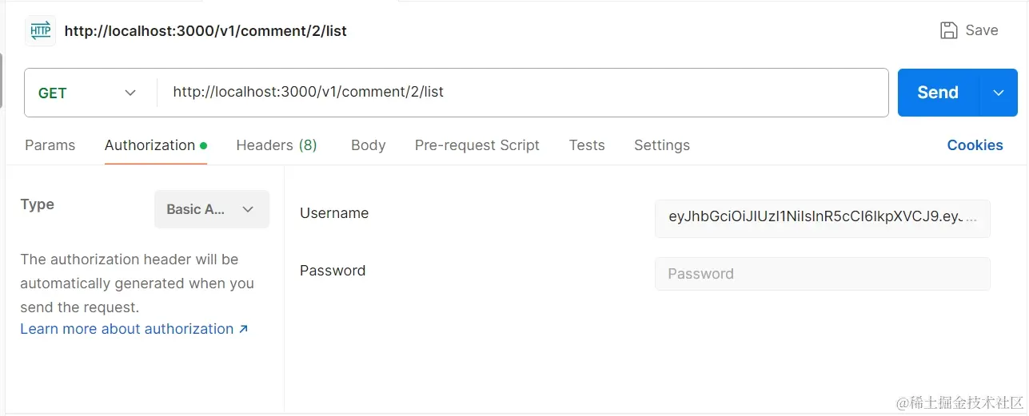Select the Body tab
This screenshot has width=1029, height=416.
pyautogui.click(x=368, y=145)
